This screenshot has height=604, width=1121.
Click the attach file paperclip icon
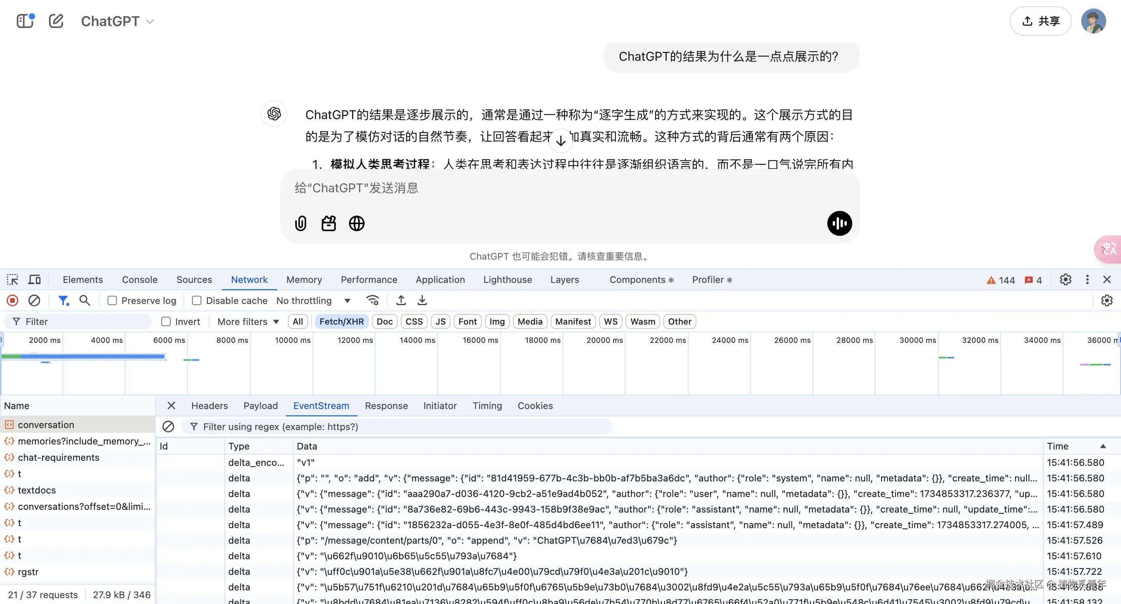(x=300, y=223)
